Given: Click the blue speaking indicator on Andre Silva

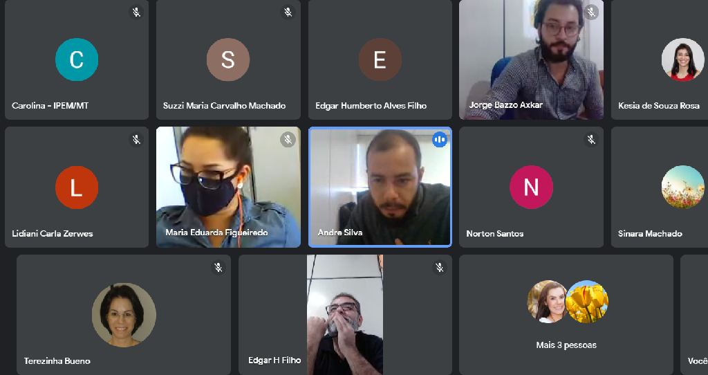Looking at the screenshot, I should pos(439,140).
